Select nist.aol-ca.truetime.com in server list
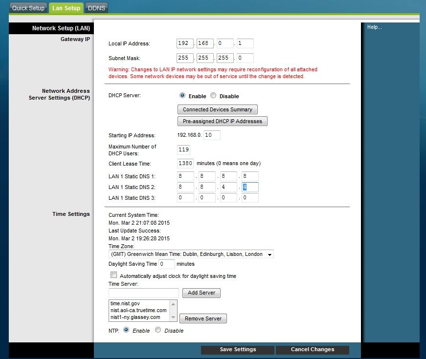The image size is (426, 359). (138, 311)
